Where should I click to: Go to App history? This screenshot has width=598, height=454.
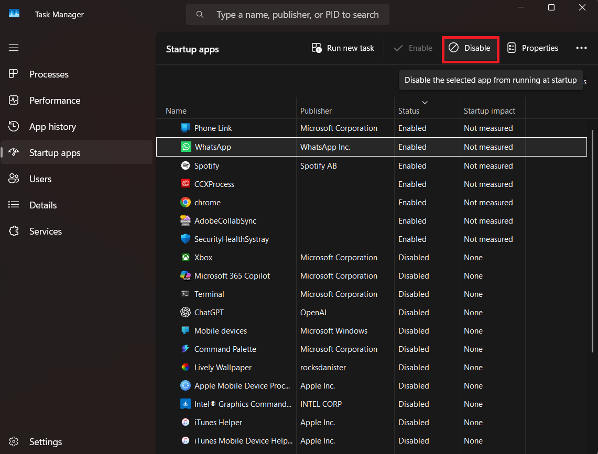point(77,127)
